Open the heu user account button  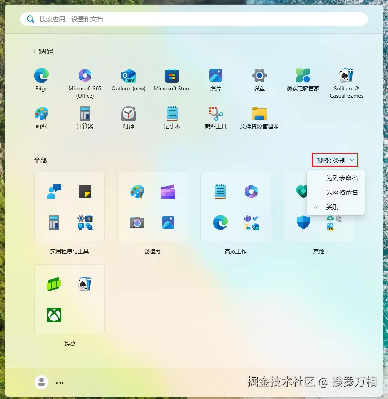(x=49, y=383)
